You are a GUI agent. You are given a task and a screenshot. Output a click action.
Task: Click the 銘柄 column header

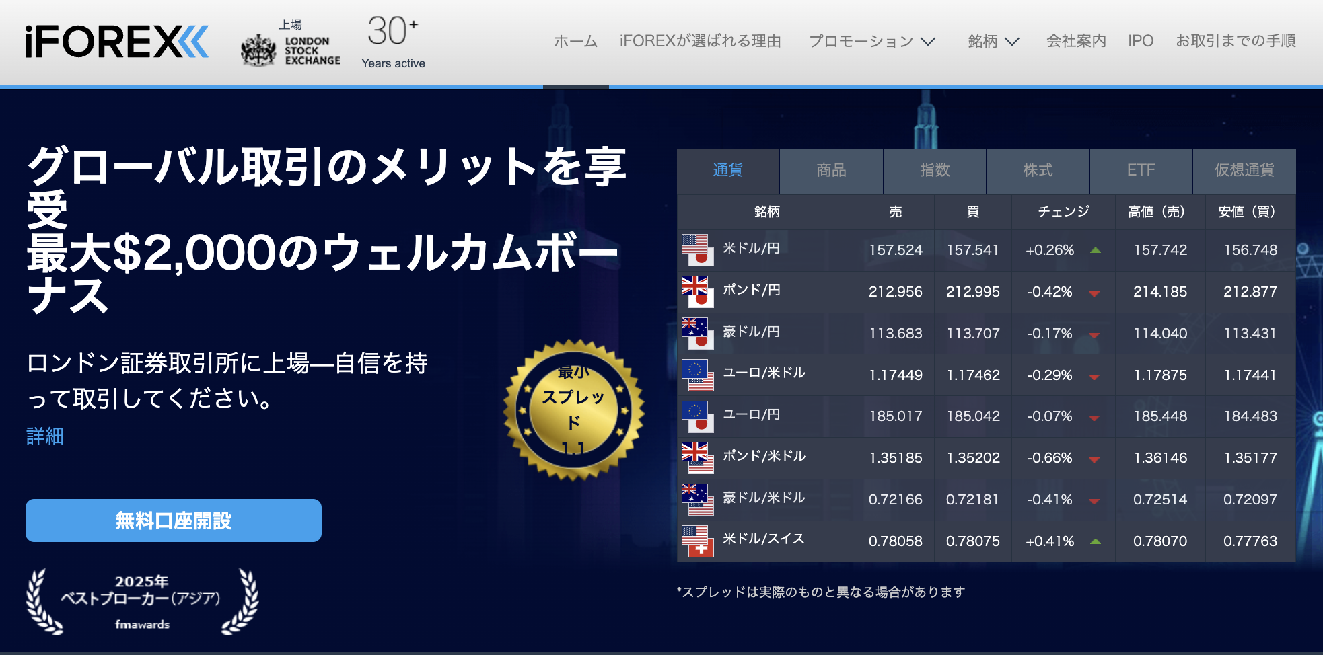pos(767,212)
